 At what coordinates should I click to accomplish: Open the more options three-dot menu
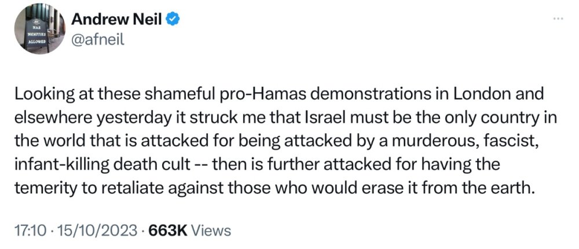click(x=558, y=19)
